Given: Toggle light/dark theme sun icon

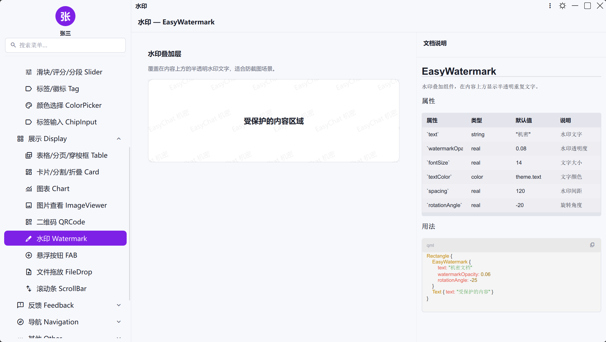Looking at the screenshot, I should pos(562,6).
